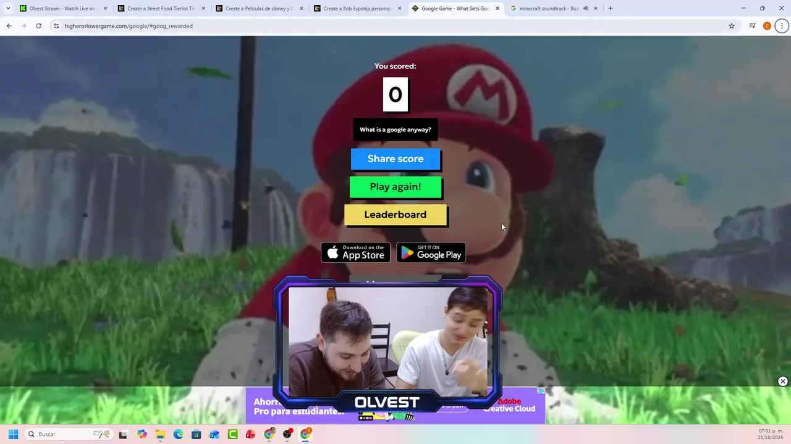791x444 pixels.
Task: Go forward to the next page
Action: click(x=23, y=26)
